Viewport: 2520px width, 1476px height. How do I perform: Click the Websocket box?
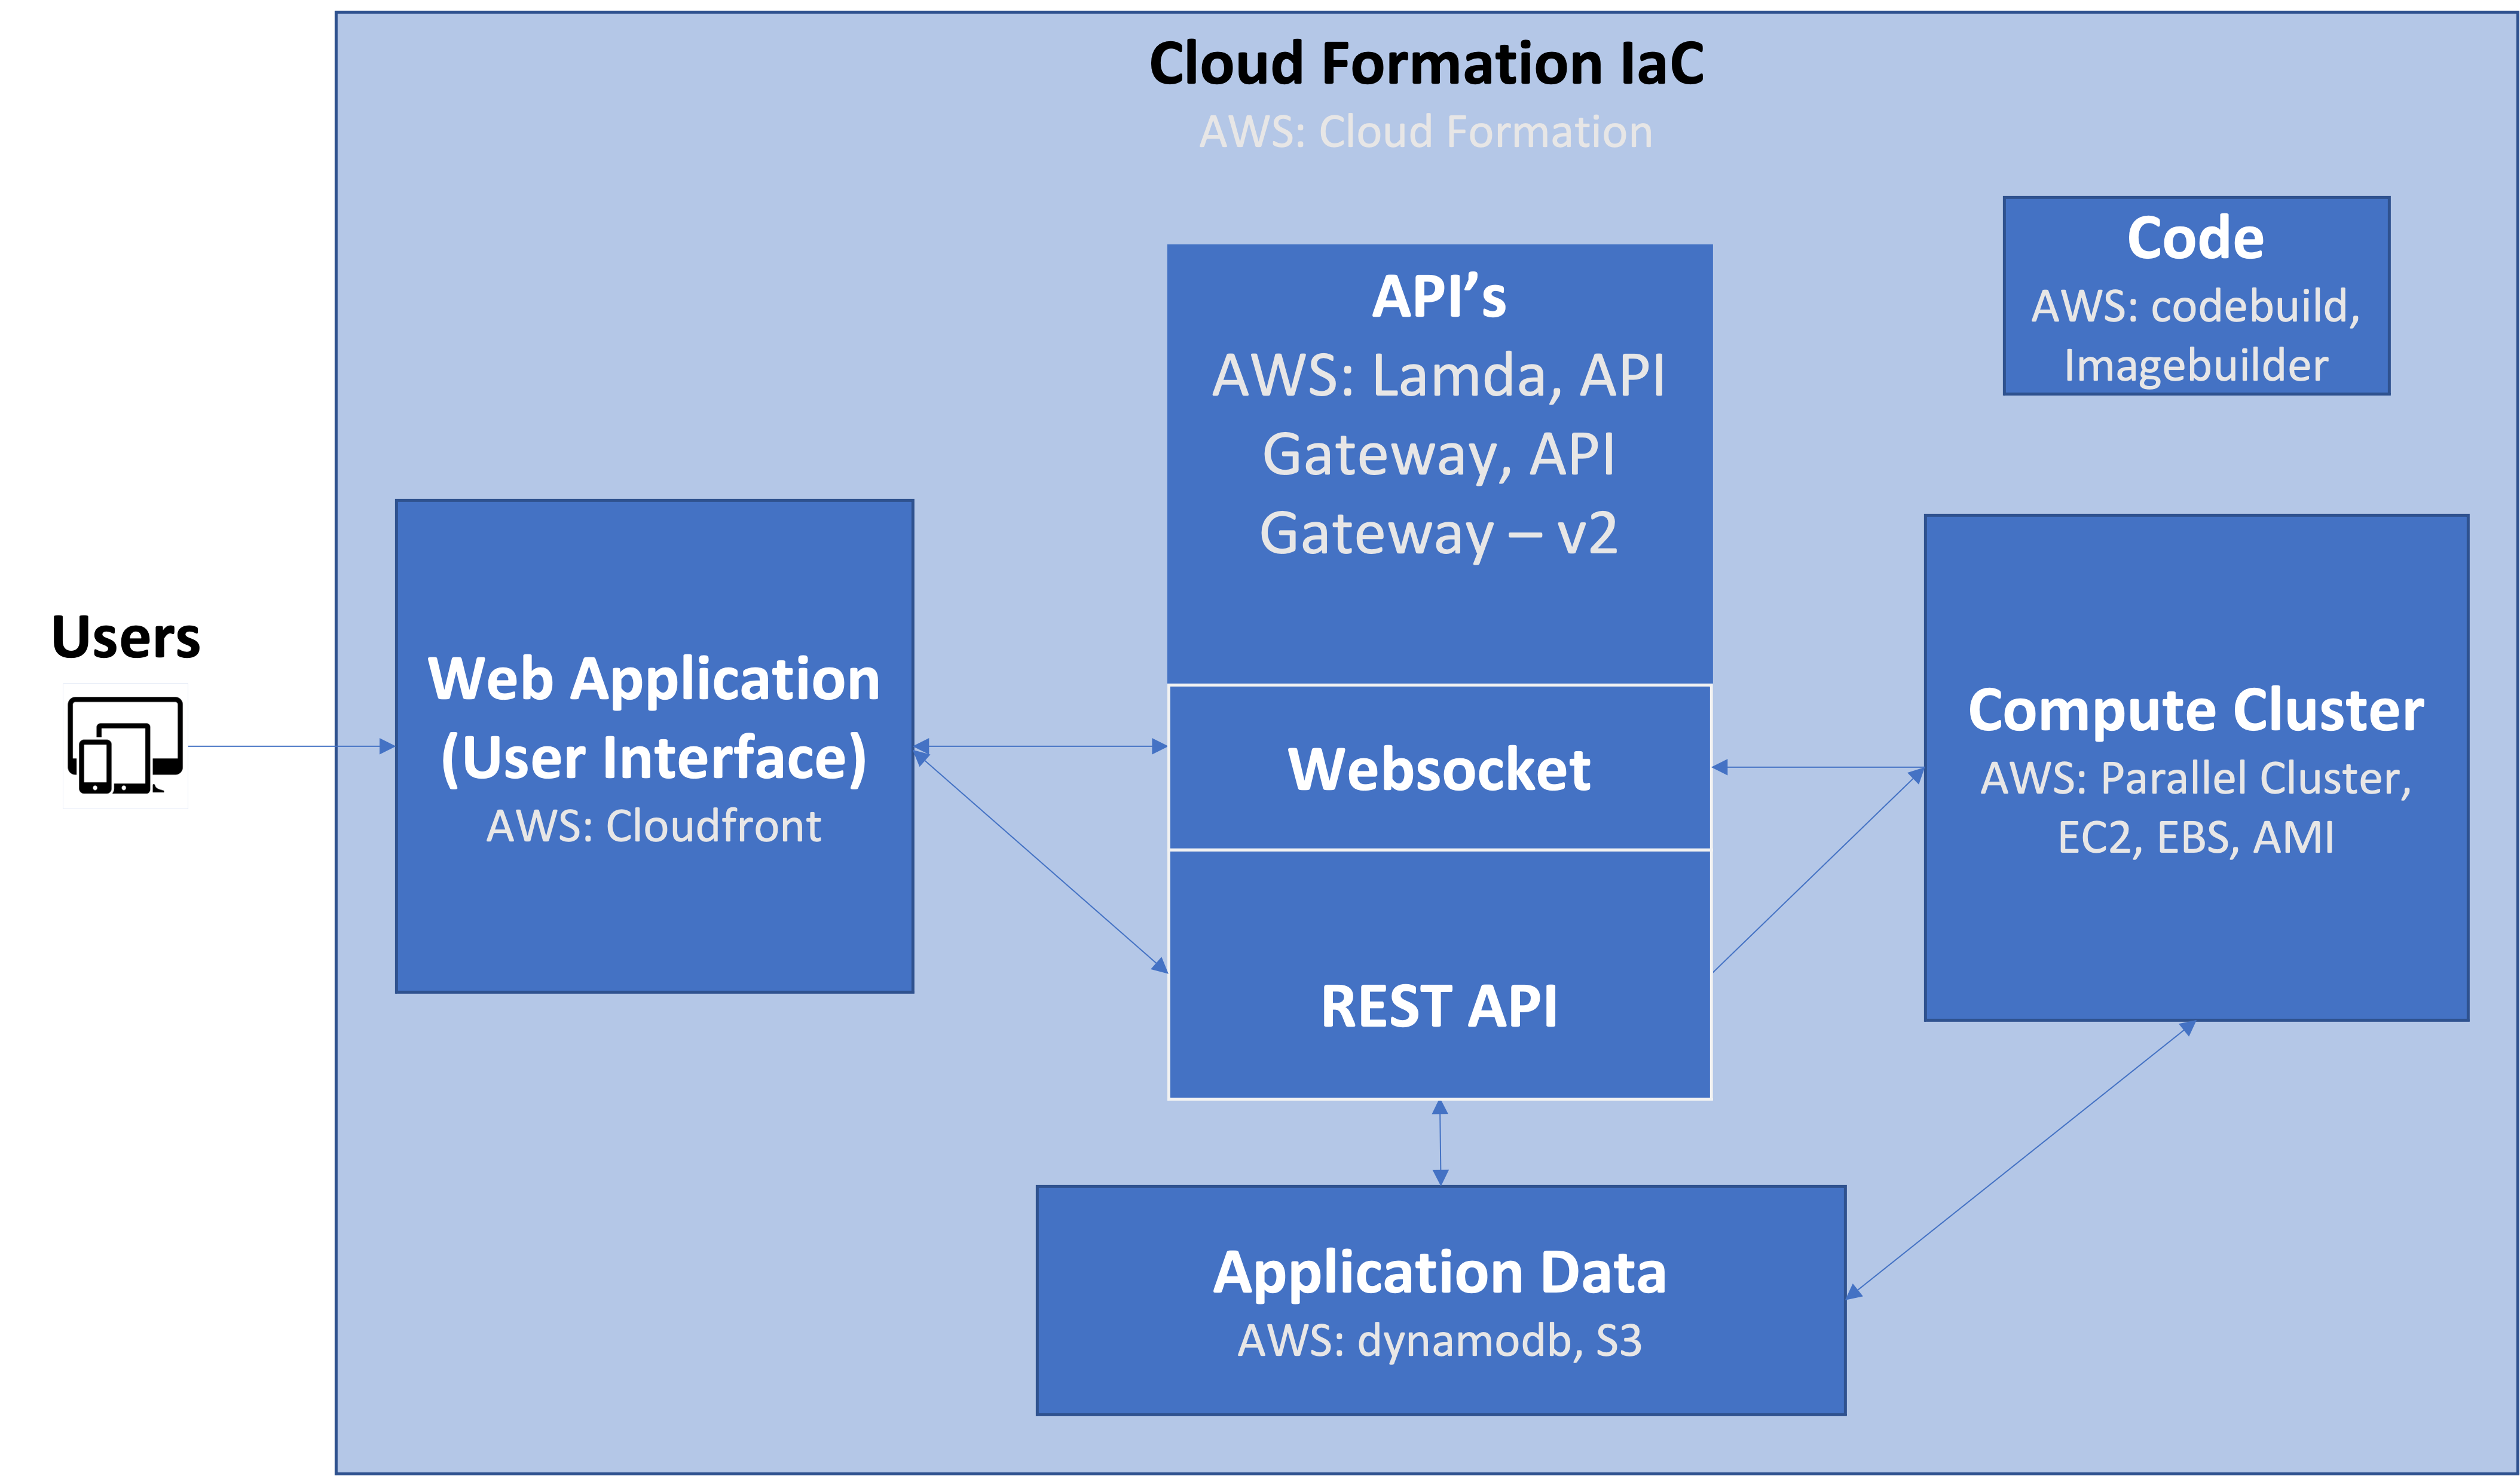(1440, 768)
